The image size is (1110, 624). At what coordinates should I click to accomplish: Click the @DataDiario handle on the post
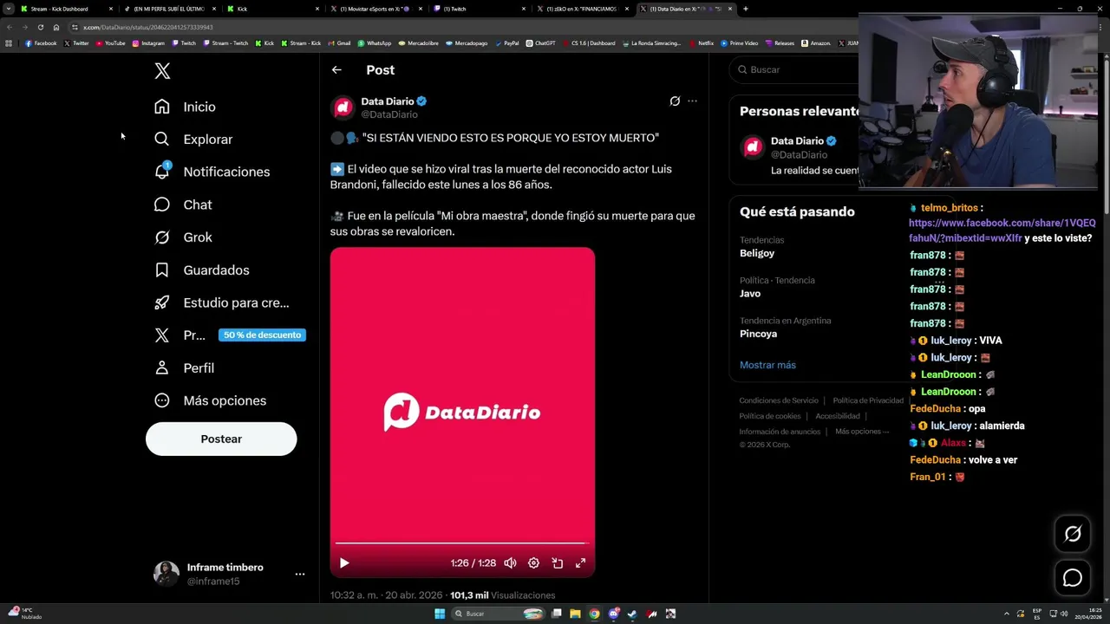(389, 114)
